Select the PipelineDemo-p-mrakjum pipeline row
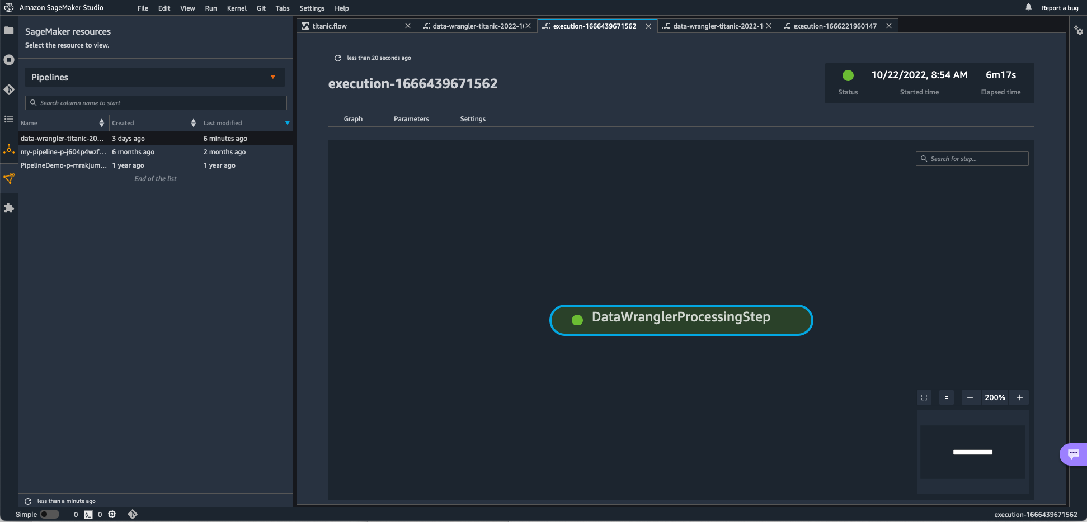The height and width of the screenshot is (522, 1087). [156, 165]
